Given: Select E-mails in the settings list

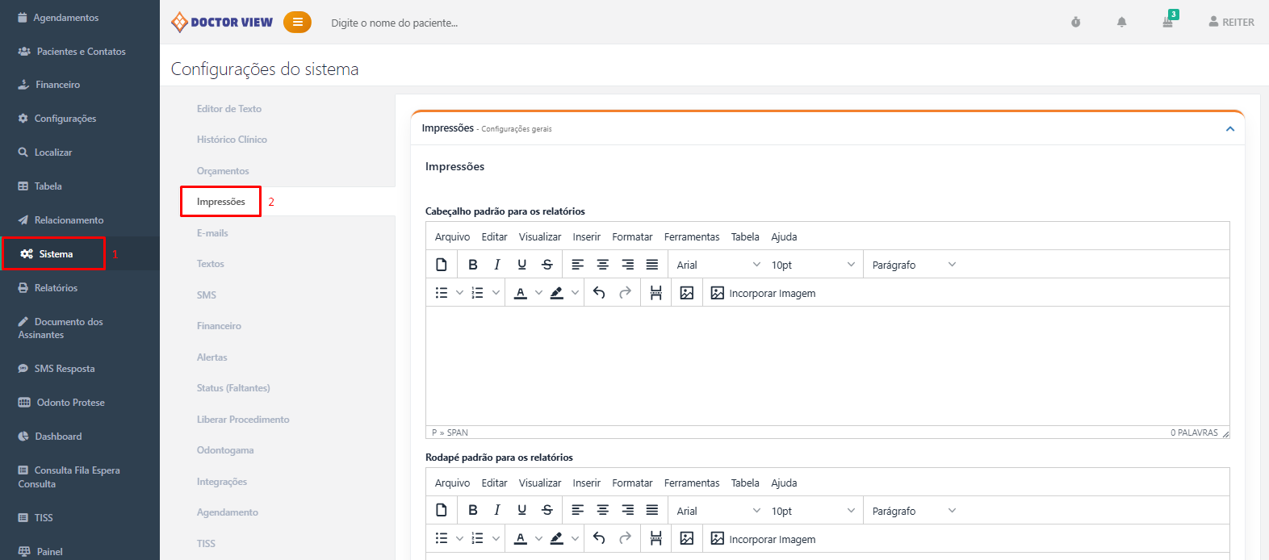Looking at the screenshot, I should point(212,233).
